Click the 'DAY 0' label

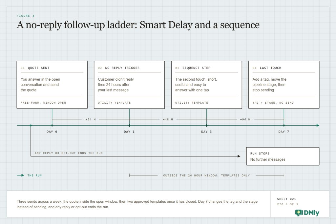(52, 132)
